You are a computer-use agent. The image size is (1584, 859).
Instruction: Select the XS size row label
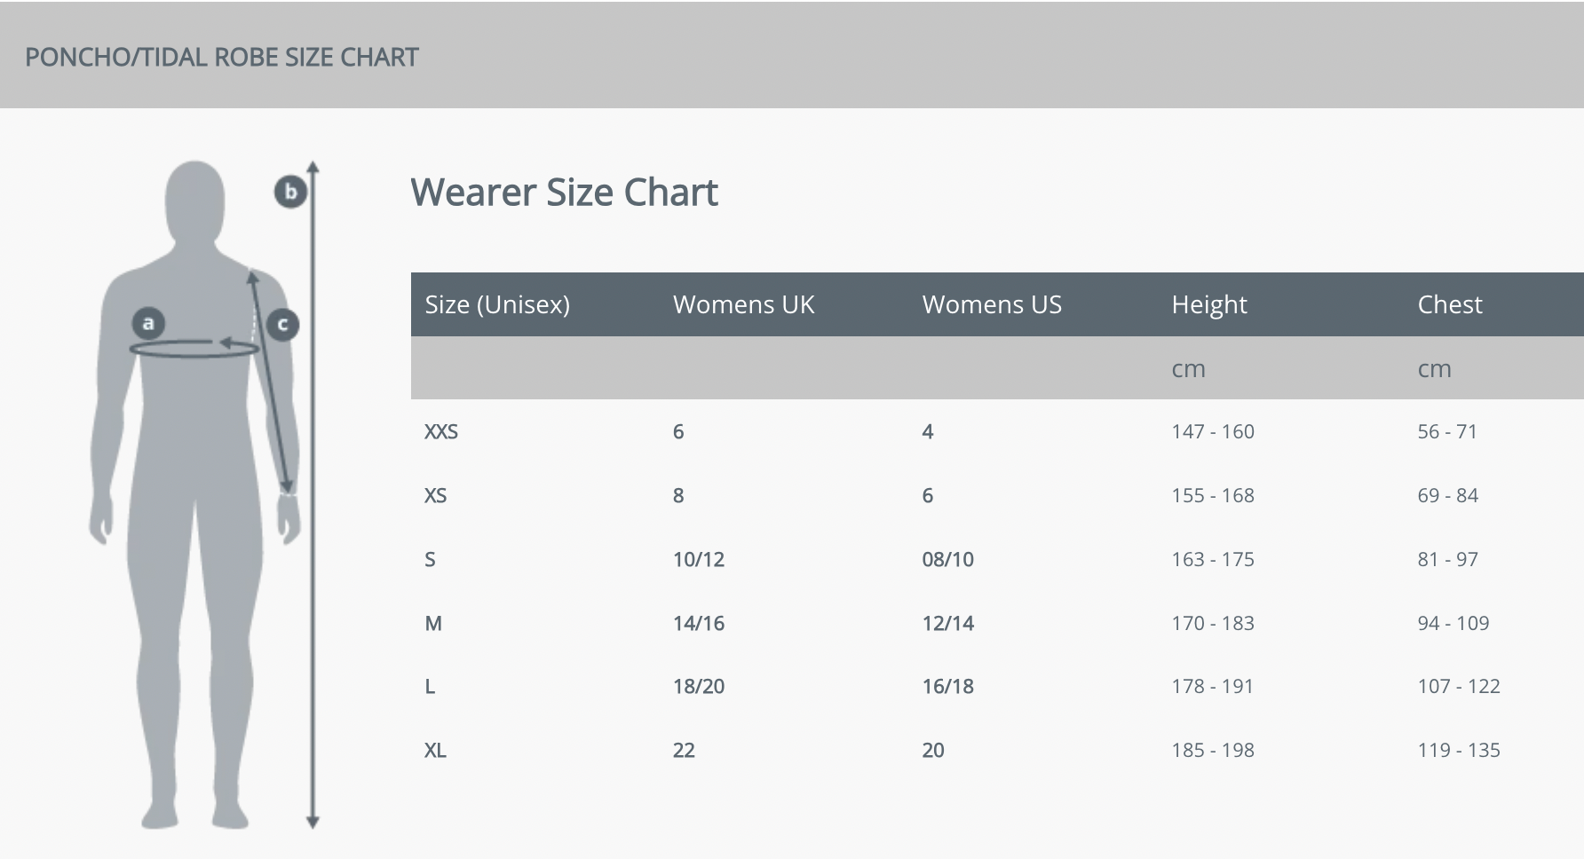[435, 496]
